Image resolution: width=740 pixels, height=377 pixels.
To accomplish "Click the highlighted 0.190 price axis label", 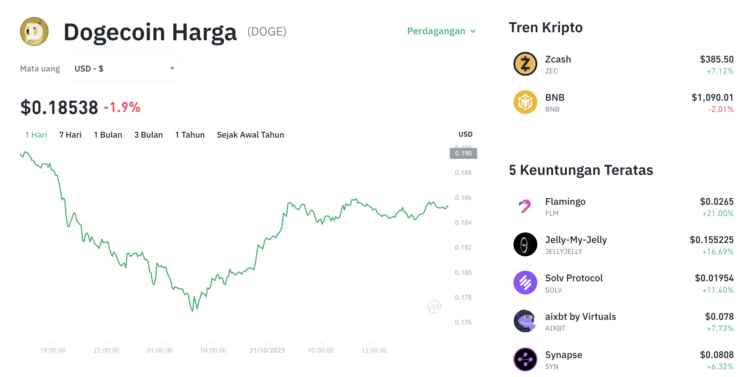I will pos(463,153).
